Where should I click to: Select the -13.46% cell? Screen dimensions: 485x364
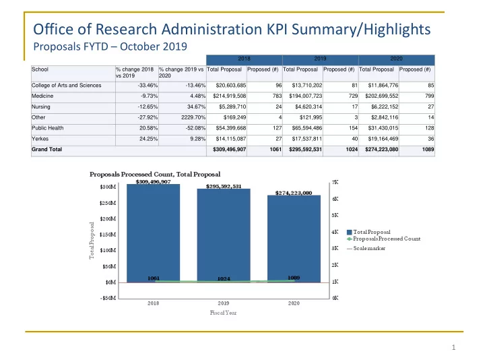pyautogui.click(x=182, y=86)
